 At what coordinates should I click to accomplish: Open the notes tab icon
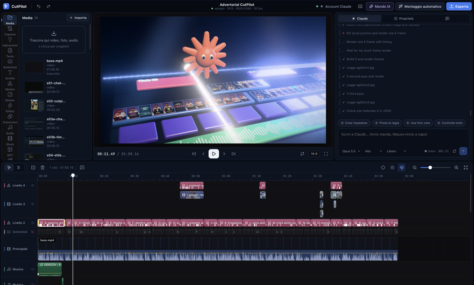coord(447,18)
